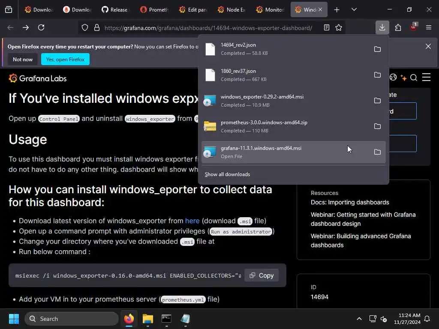Show windows_exporter msi in folder
Image resolution: width=439 pixels, height=329 pixels.
(x=377, y=100)
